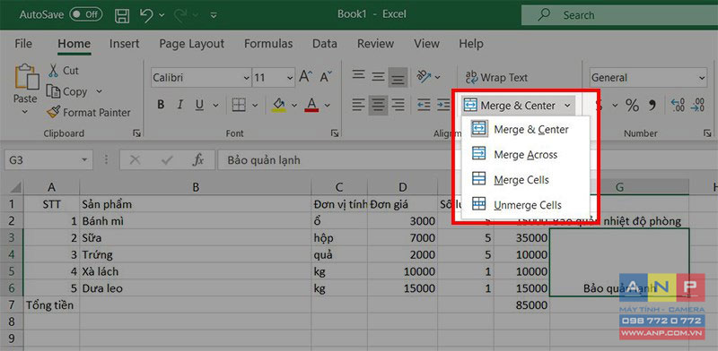Apply the yellow Fill Color
Image resolution: width=718 pixels, height=351 pixels.
tap(278, 105)
